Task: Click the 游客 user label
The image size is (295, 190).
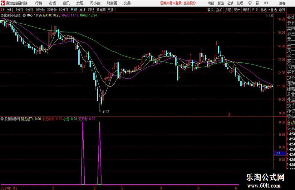Action: coord(282,3)
